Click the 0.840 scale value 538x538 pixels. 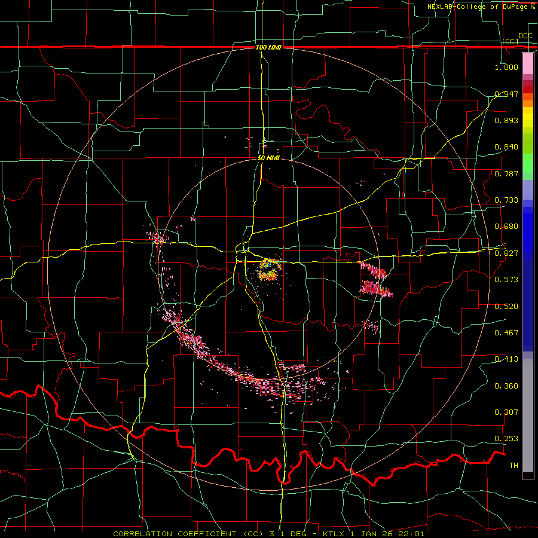pyautogui.click(x=506, y=147)
